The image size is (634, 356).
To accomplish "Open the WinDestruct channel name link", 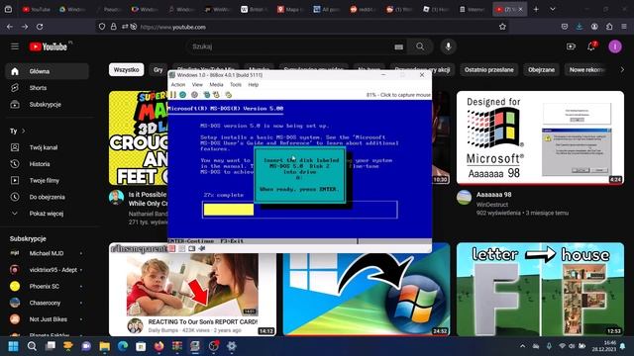I will [x=492, y=205].
